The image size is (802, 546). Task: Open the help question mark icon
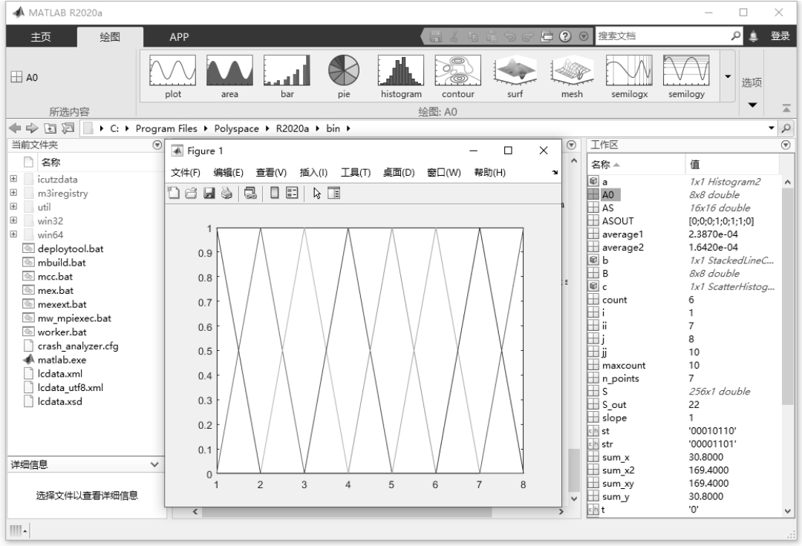coord(570,36)
